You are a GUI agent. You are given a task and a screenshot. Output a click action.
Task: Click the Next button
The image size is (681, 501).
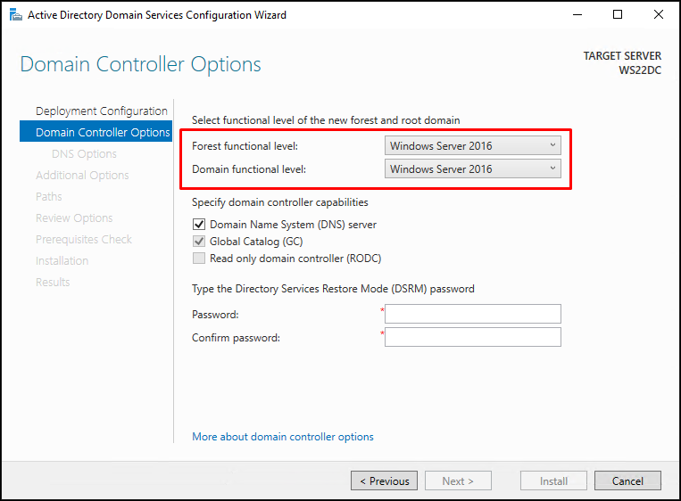[x=458, y=480]
